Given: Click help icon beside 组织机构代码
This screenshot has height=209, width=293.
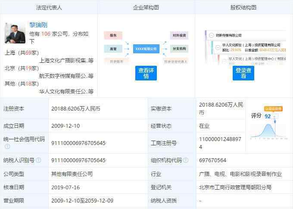Looking at the screenshot, I should tap(186, 160).
